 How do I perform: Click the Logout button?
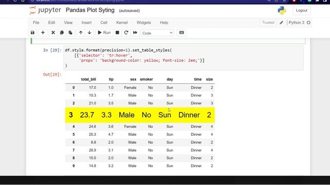point(301,10)
